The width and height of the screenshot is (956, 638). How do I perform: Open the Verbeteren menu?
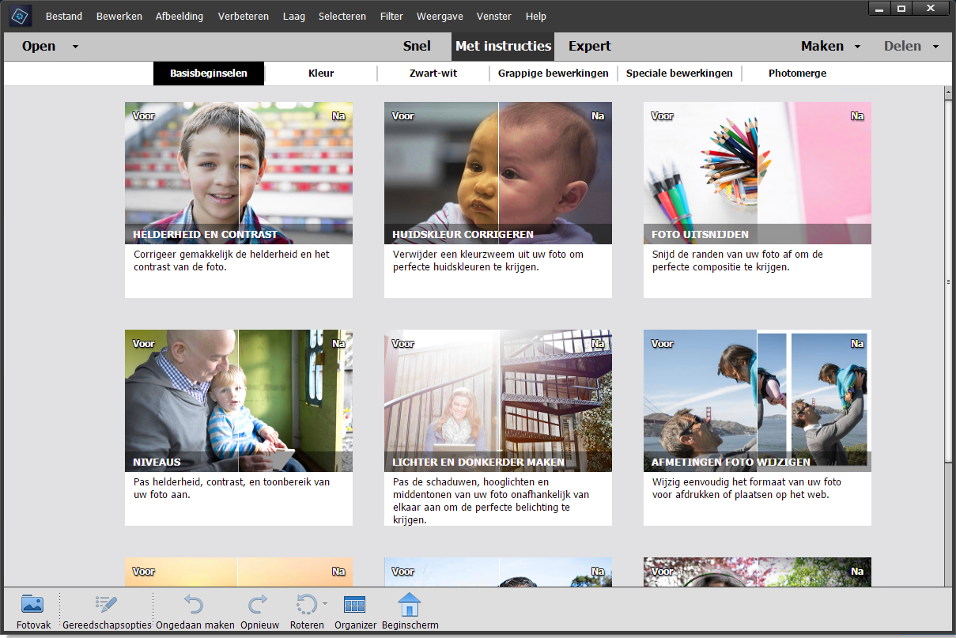244,16
